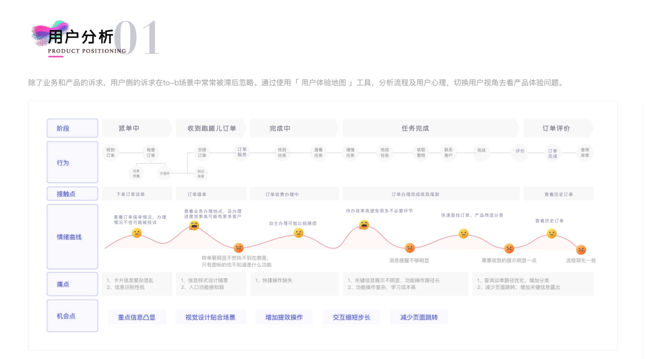Click the '订单收费办理中' touchpoint cell

pos(294,194)
